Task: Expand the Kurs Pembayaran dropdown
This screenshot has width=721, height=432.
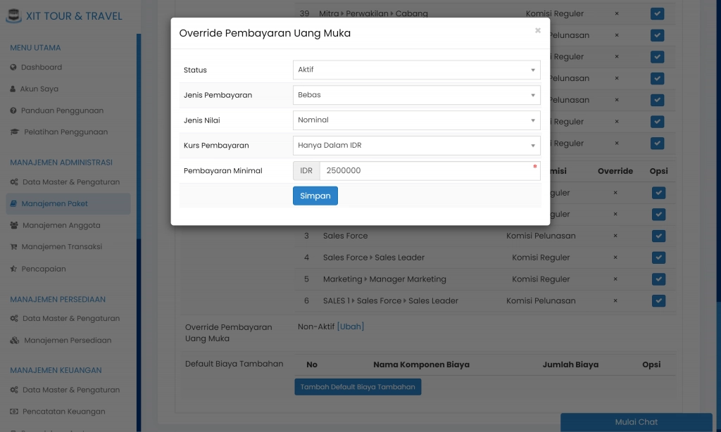Action: [x=416, y=146]
